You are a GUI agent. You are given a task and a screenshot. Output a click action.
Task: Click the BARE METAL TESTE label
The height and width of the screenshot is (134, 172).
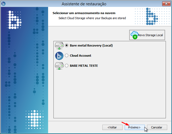click(x=84, y=66)
